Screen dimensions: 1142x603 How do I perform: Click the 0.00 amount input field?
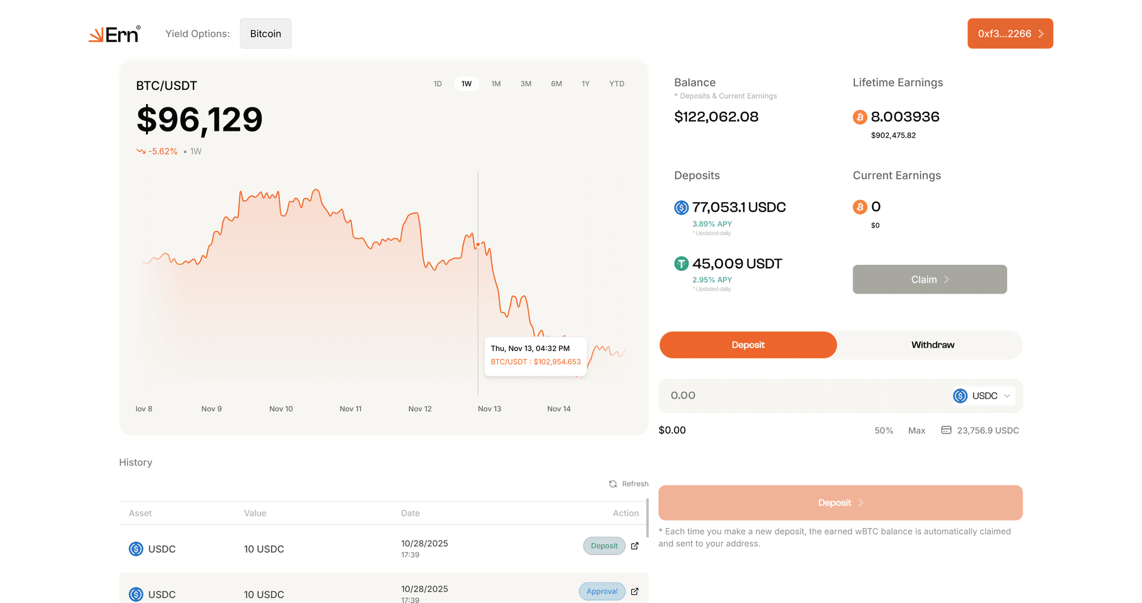pos(725,396)
